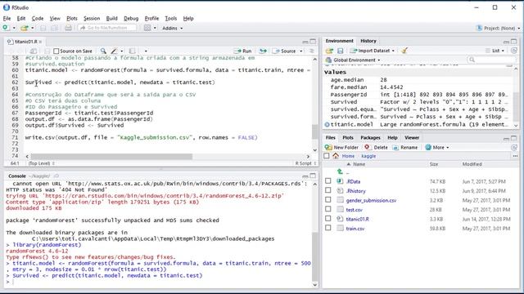The image size is (524, 294).
Task: Click the Delete button in Files pane
Action: (377, 147)
